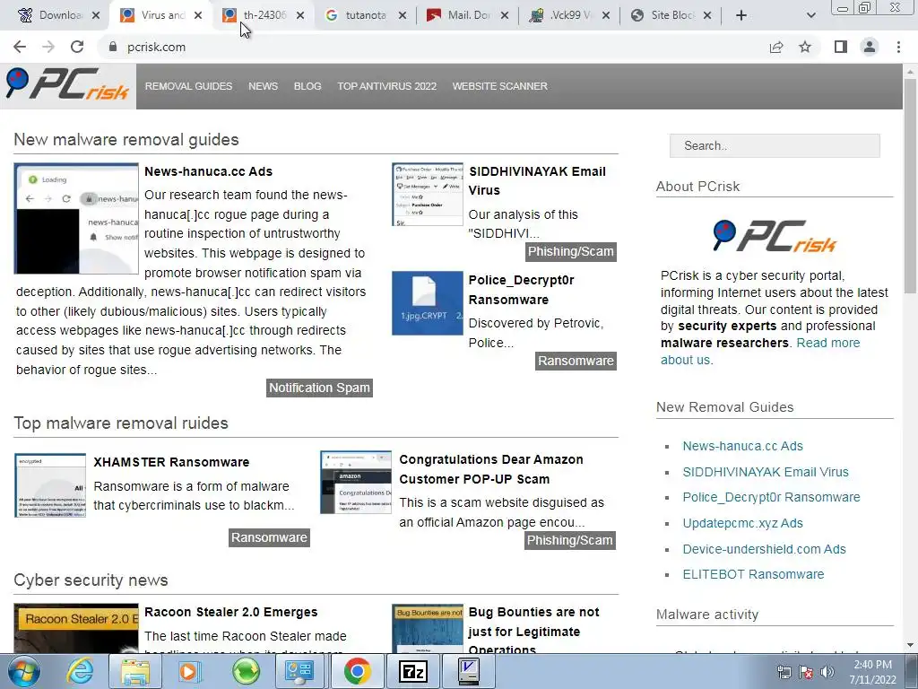Image resolution: width=918 pixels, height=689 pixels.
Task: Open the browser side panel icon
Action: point(841,47)
